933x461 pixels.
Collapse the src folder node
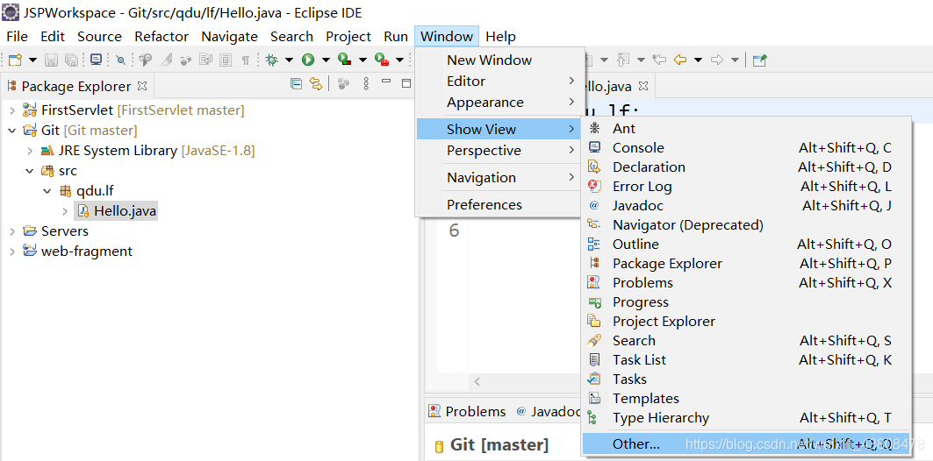(x=30, y=171)
